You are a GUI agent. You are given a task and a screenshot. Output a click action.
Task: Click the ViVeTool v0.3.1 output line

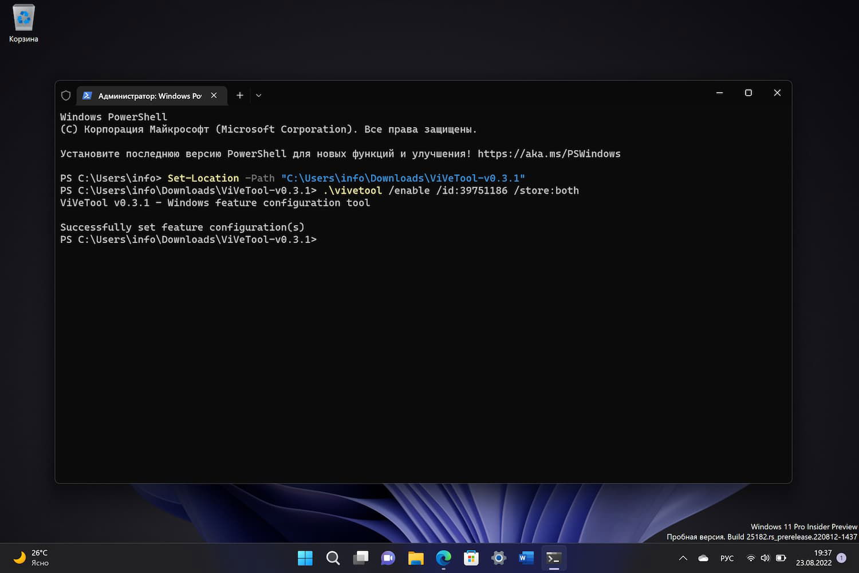215,203
